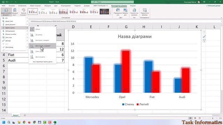This screenshot has width=223, height=125.
Task: Open the Add Chart Element button
Action: coord(6,12)
